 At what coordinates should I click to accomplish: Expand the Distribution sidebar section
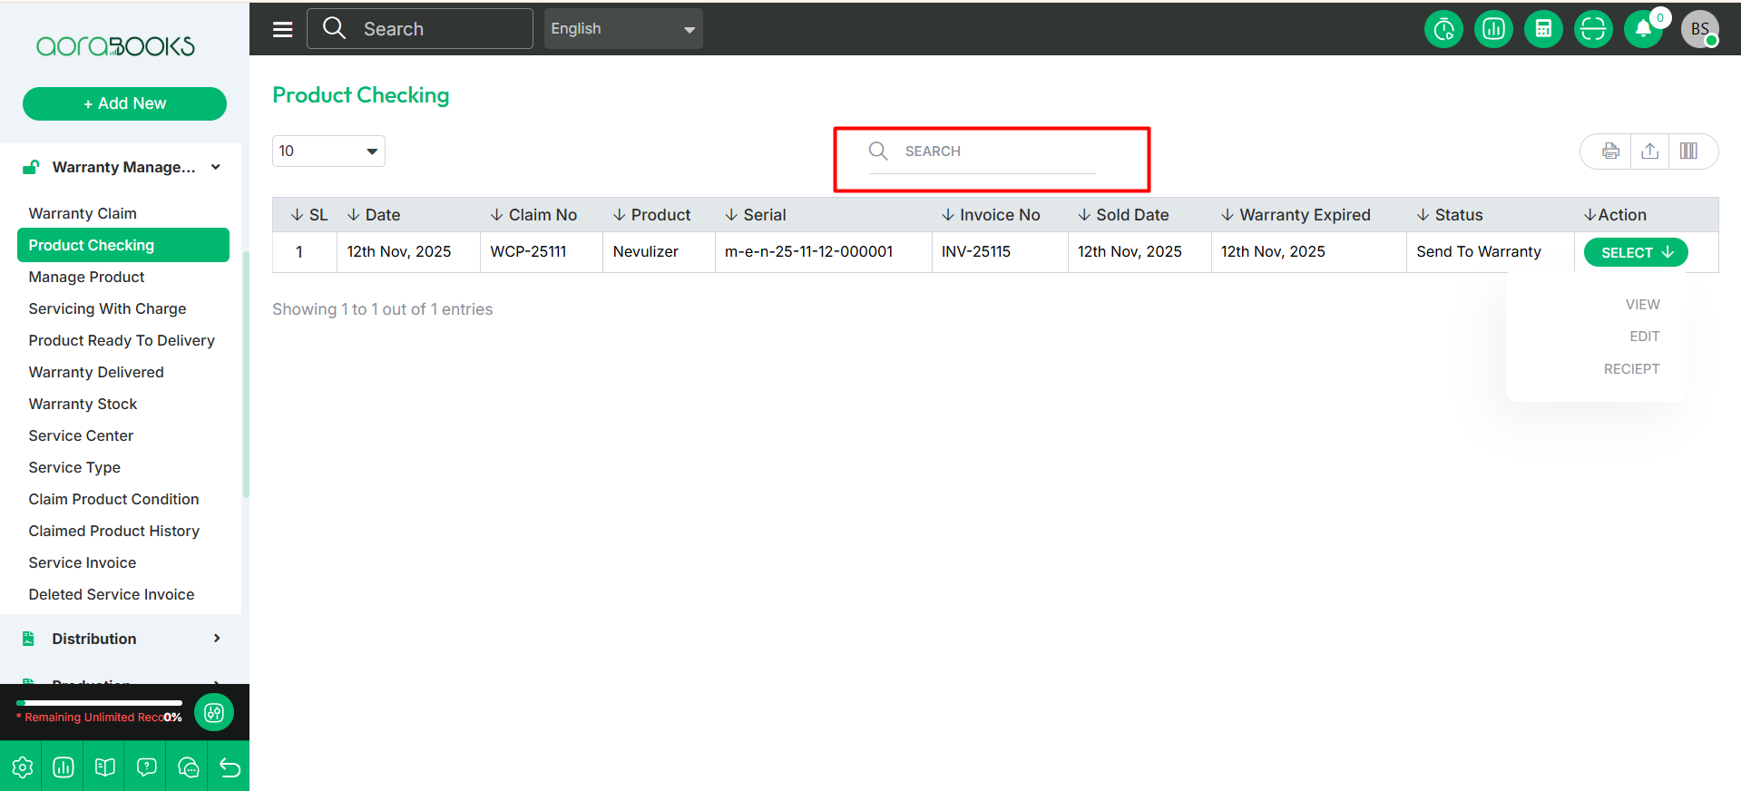coord(123,639)
